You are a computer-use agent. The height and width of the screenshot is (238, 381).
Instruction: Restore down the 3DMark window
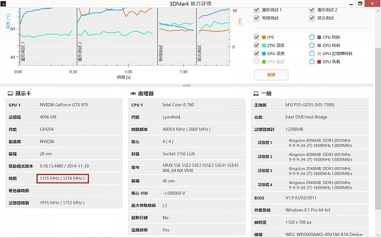[360, 3]
